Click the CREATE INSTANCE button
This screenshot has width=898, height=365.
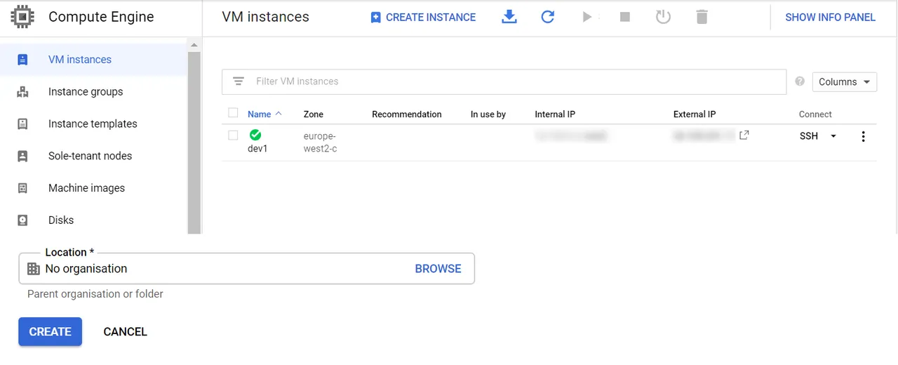point(423,17)
